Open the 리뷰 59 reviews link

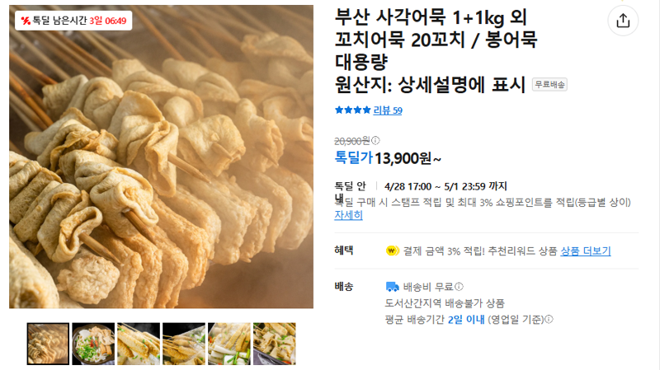click(388, 110)
